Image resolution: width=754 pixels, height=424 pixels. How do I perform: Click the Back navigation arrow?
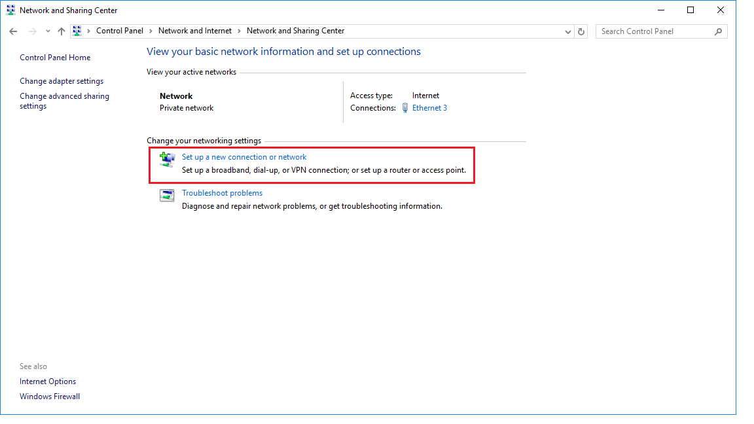[x=13, y=31]
